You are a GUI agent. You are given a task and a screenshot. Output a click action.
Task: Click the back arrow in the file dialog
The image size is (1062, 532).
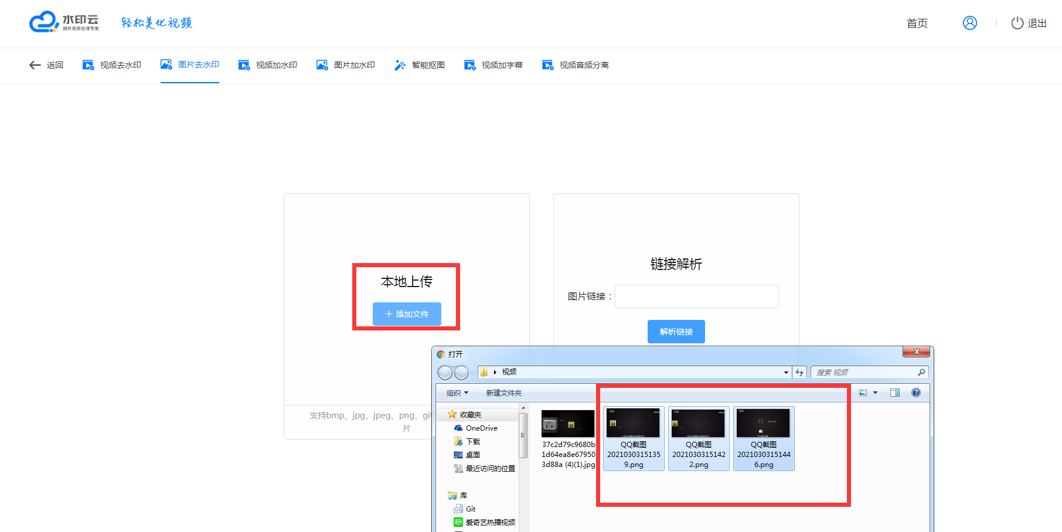coord(445,373)
